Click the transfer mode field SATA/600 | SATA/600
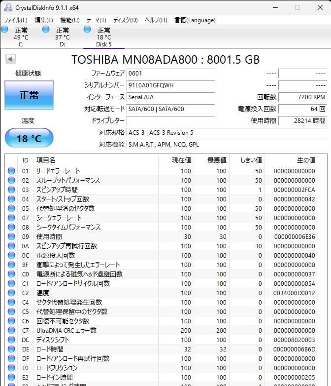 pos(170,109)
